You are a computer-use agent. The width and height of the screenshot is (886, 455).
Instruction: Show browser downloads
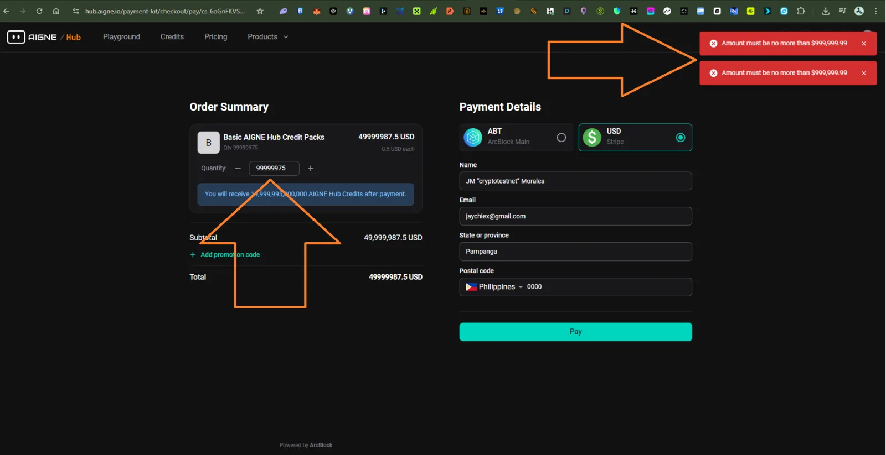click(826, 11)
